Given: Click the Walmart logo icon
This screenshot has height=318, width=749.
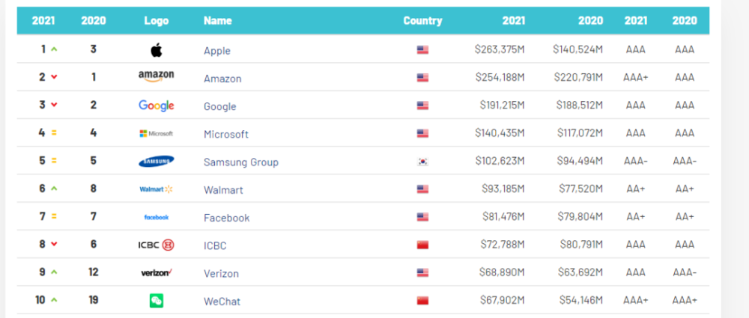Looking at the screenshot, I should (x=156, y=189).
